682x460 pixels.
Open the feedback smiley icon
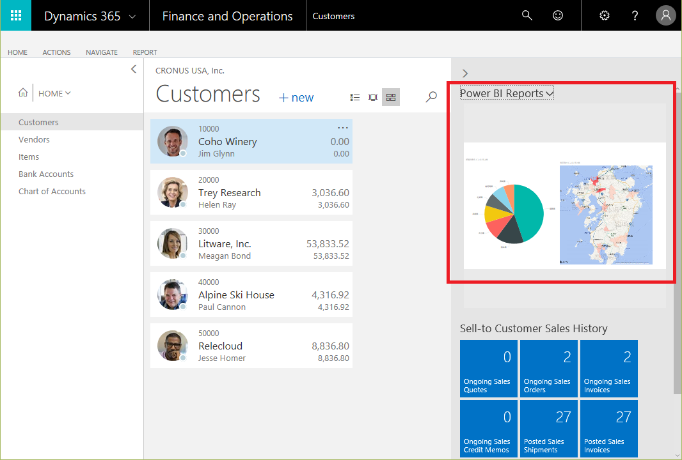[558, 15]
